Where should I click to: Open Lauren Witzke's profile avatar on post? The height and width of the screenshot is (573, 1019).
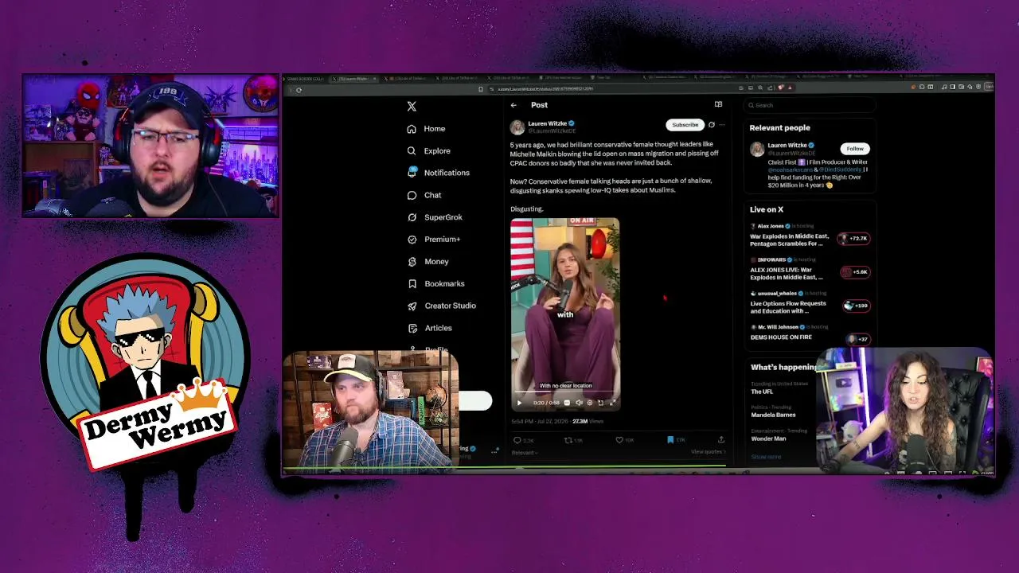point(517,127)
